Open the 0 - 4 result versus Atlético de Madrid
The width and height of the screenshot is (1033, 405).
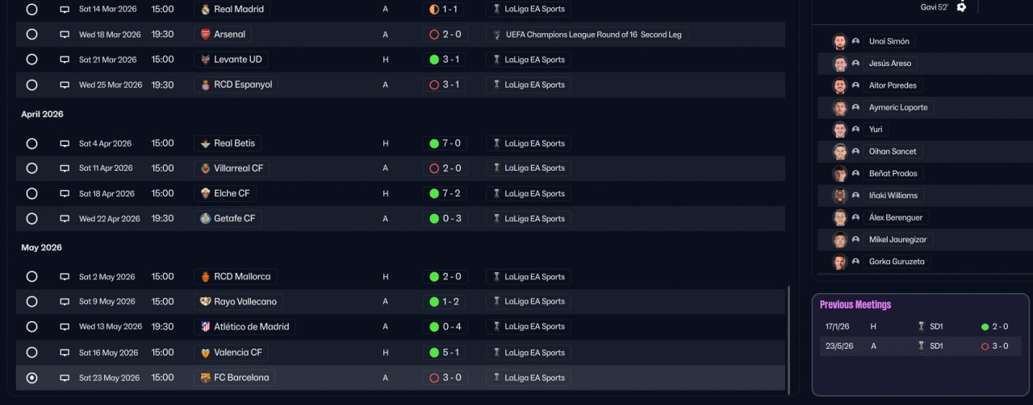click(x=444, y=327)
